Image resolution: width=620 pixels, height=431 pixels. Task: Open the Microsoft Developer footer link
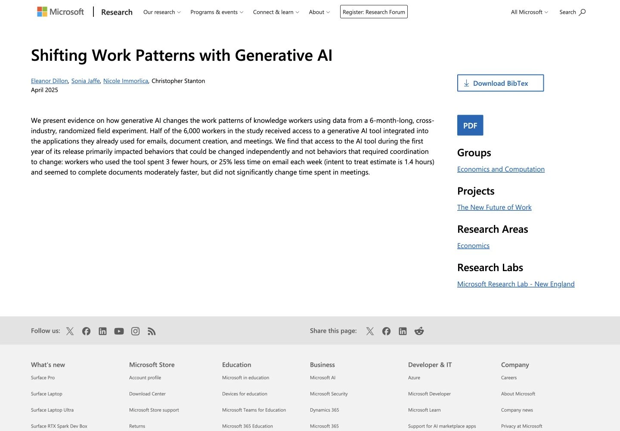[x=429, y=394]
